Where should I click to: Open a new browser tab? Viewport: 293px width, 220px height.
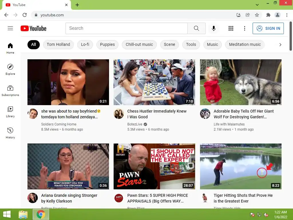pos(77,5)
